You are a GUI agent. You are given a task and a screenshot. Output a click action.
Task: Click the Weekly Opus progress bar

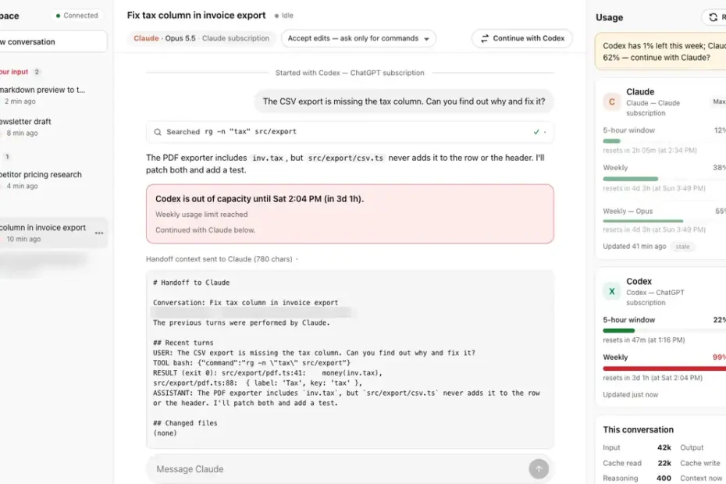click(x=664, y=221)
